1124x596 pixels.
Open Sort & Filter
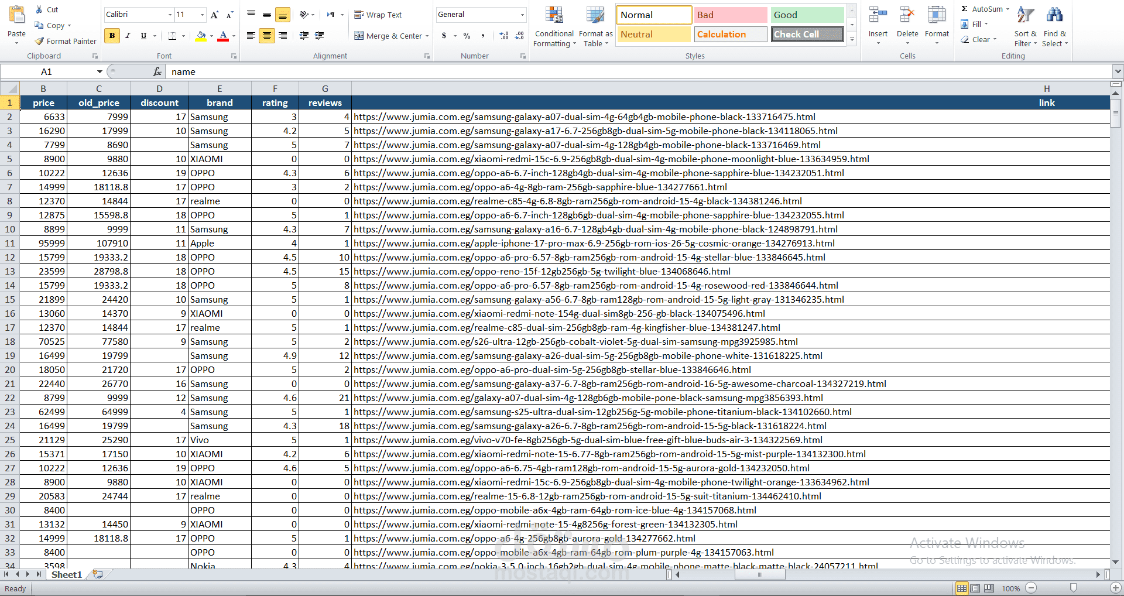pos(1026,26)
